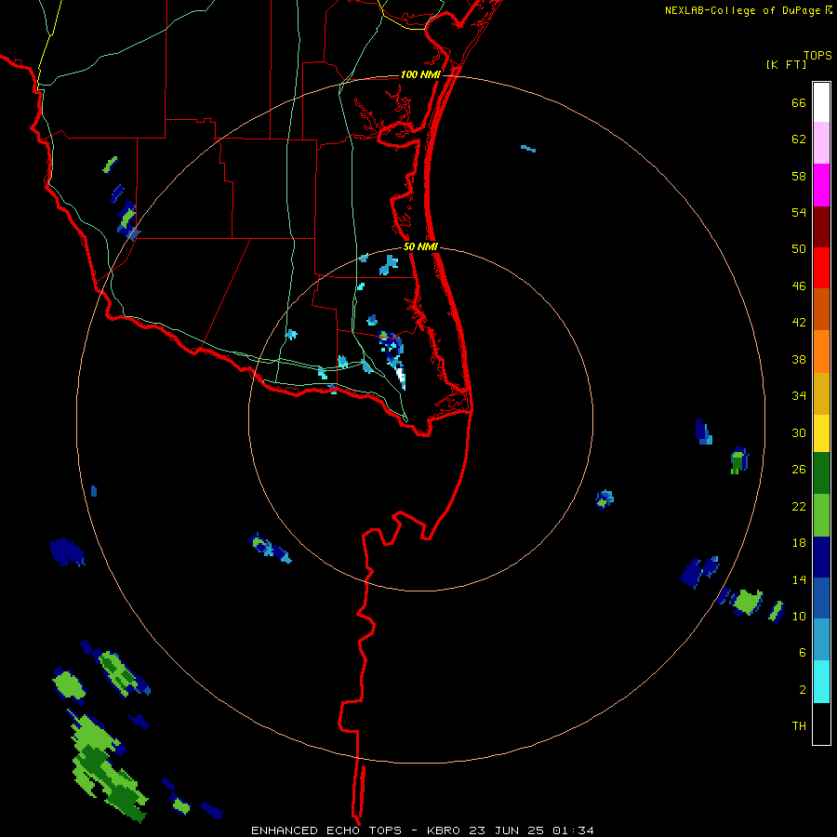Click the dark red 54 kft legend swatch
Screen dimensions: 837x837
(x=821, y=226)
